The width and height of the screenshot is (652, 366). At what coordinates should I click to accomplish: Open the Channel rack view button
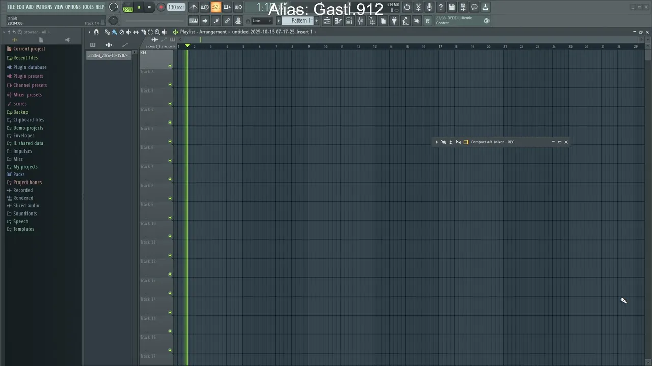pos(349,21)
